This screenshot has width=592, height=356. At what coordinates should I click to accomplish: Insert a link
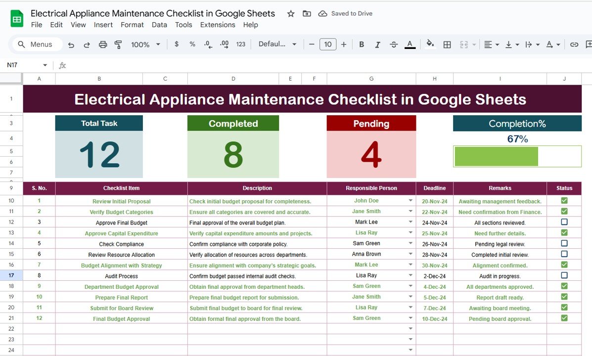coord(574,44)
